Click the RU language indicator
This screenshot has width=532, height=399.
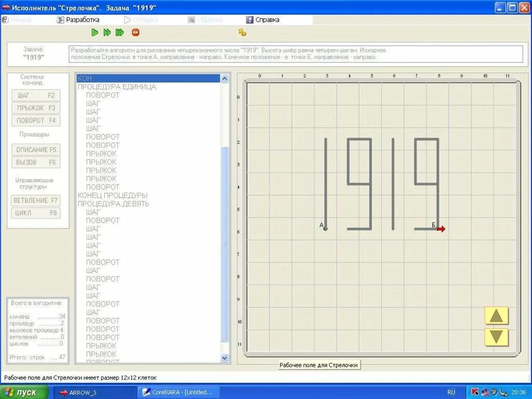tap(451, 392)
